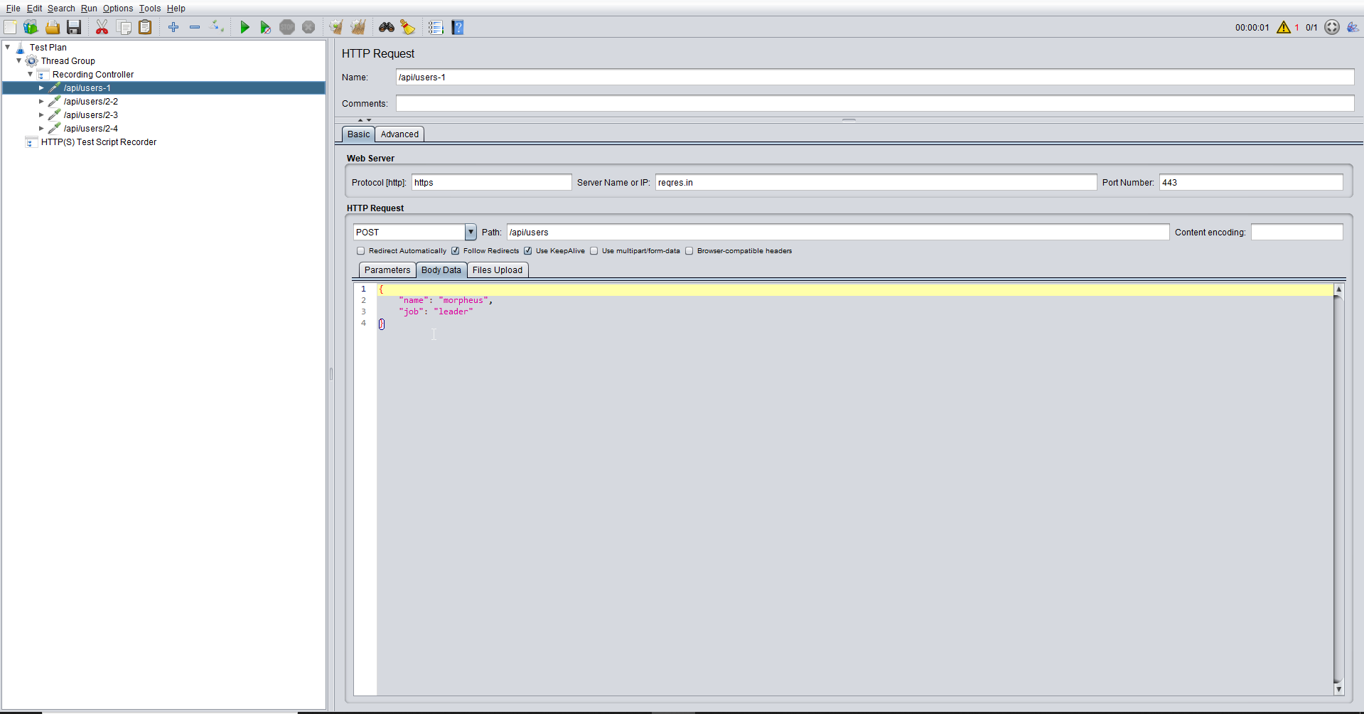Screen dimensions: 1364x714
Task: Open the Function Helper dialog icon
Action: pyautogui.click(x=436, y=27)
